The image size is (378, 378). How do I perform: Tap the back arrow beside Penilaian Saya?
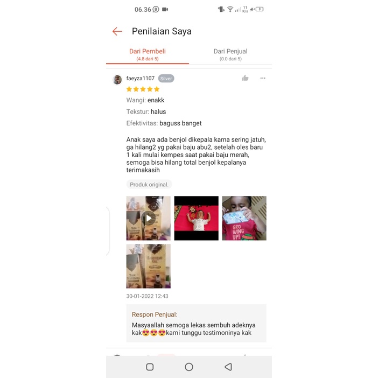[x=117, y=31]
